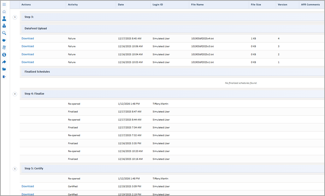Click the money bag sidebar icon

pyautogui.click(x=4, y=26)
